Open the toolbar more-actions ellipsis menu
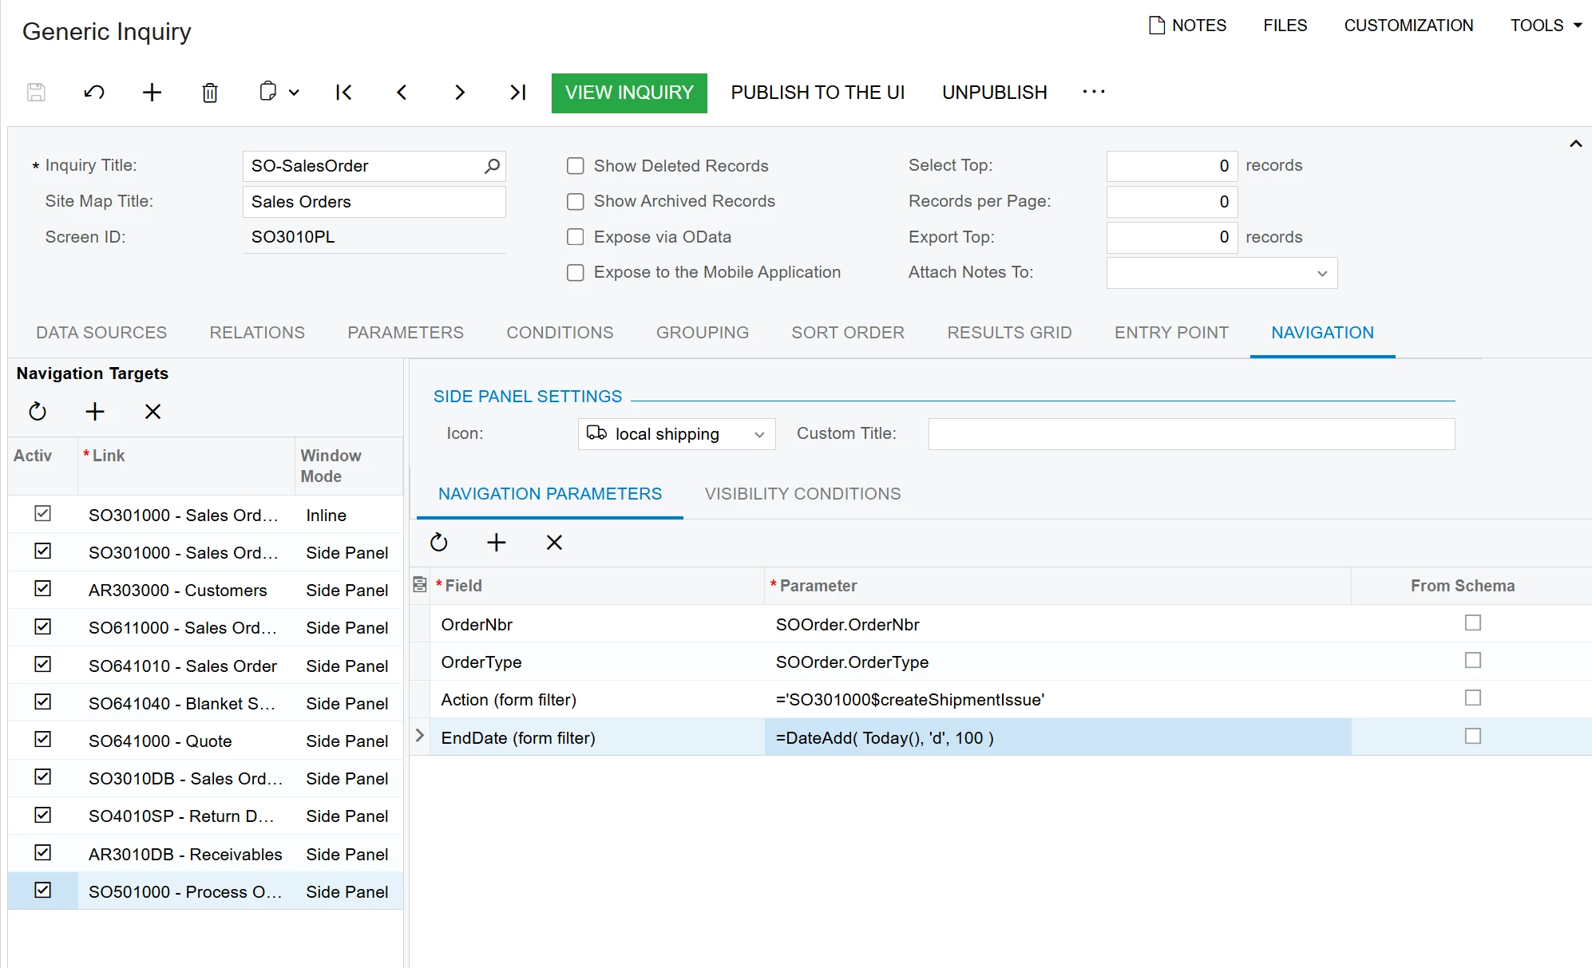1592x968 pixels. (1093, 92)
